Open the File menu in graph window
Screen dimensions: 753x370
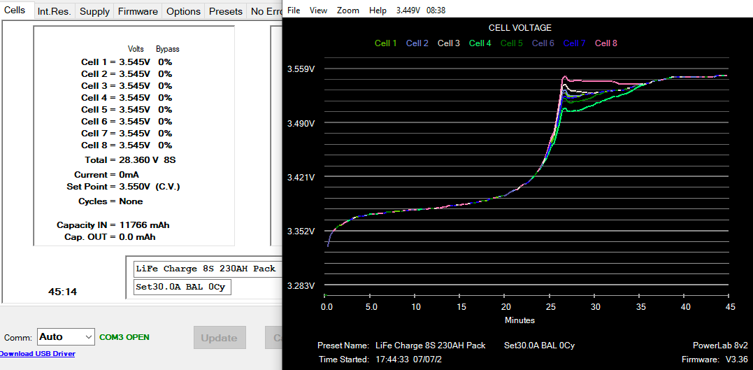click(294, 10)
